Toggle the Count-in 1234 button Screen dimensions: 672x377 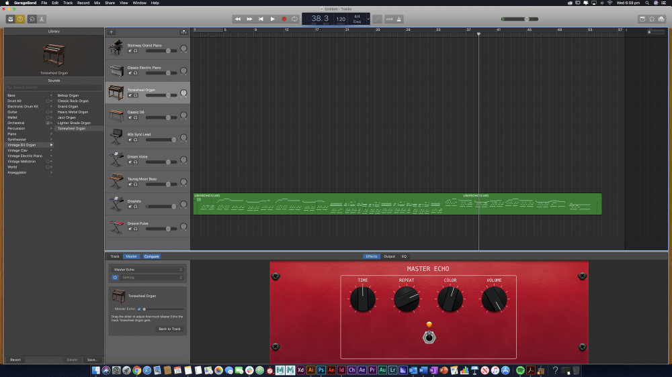[389, 19]
